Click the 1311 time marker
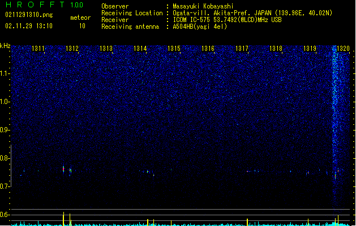The height and width of the screenshot is (226, 356). pos(38,48)
